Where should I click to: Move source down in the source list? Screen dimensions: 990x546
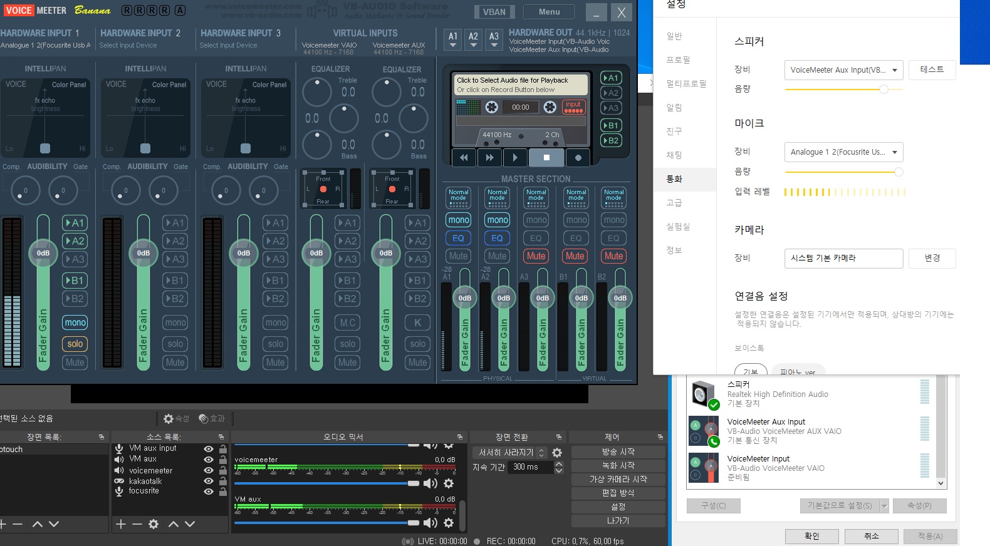coord(190,524)
